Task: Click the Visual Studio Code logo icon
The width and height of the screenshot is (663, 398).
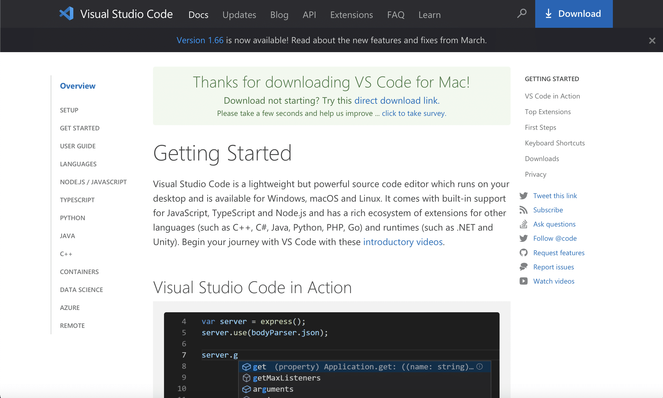Action: click(x=67, y=14)
